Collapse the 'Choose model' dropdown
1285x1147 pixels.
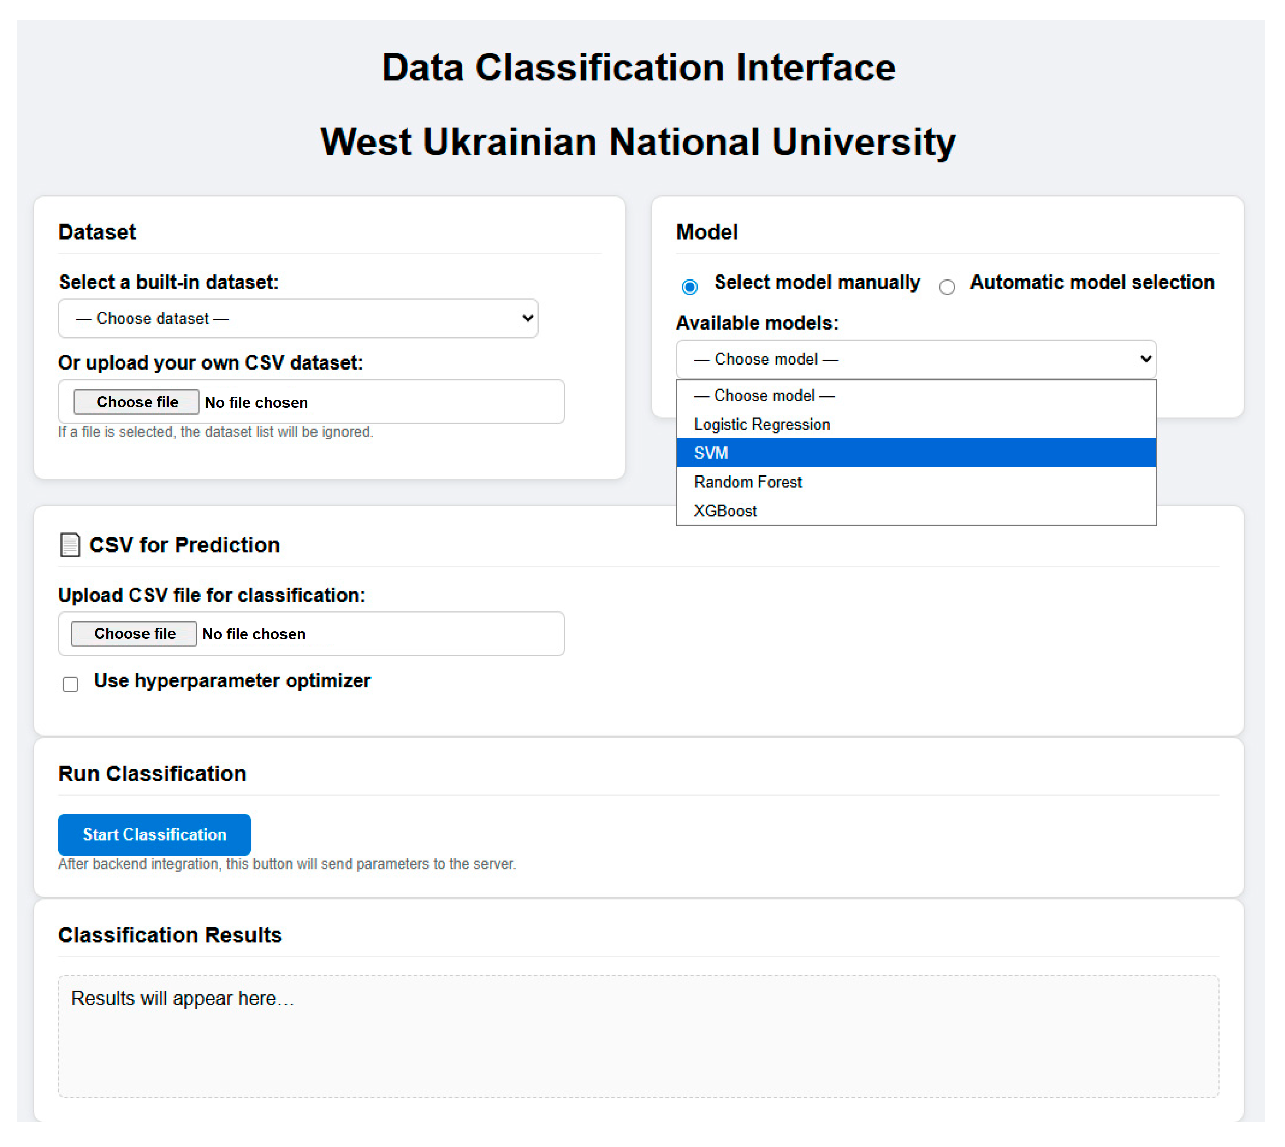click(x=917, y=359)
